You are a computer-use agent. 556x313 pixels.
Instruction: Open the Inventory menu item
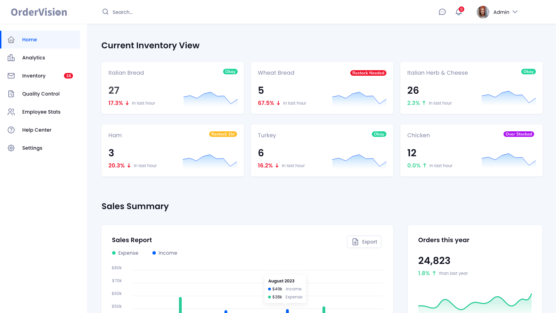pos(40,76)
